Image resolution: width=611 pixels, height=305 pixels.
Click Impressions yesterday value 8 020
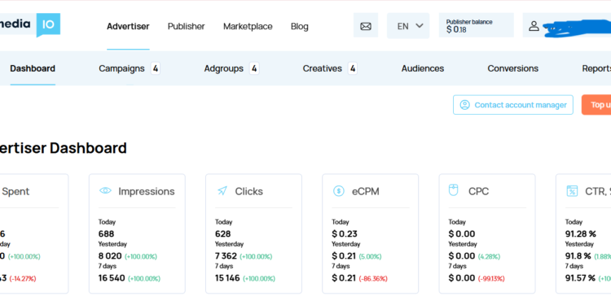tap(110, 256)
